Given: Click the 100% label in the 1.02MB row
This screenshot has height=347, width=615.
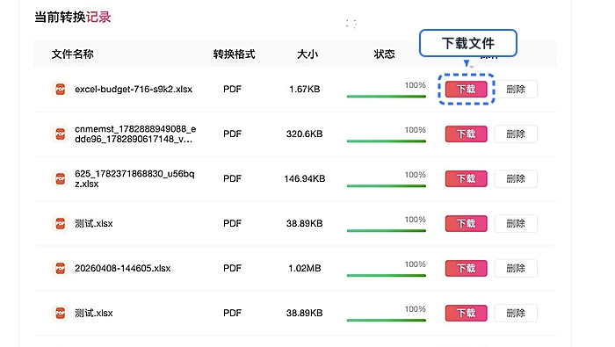Looking at the screenshot, I should point(416,264).
